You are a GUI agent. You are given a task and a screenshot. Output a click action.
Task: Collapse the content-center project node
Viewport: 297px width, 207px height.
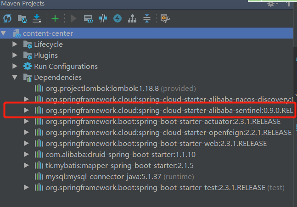[4, 33]
